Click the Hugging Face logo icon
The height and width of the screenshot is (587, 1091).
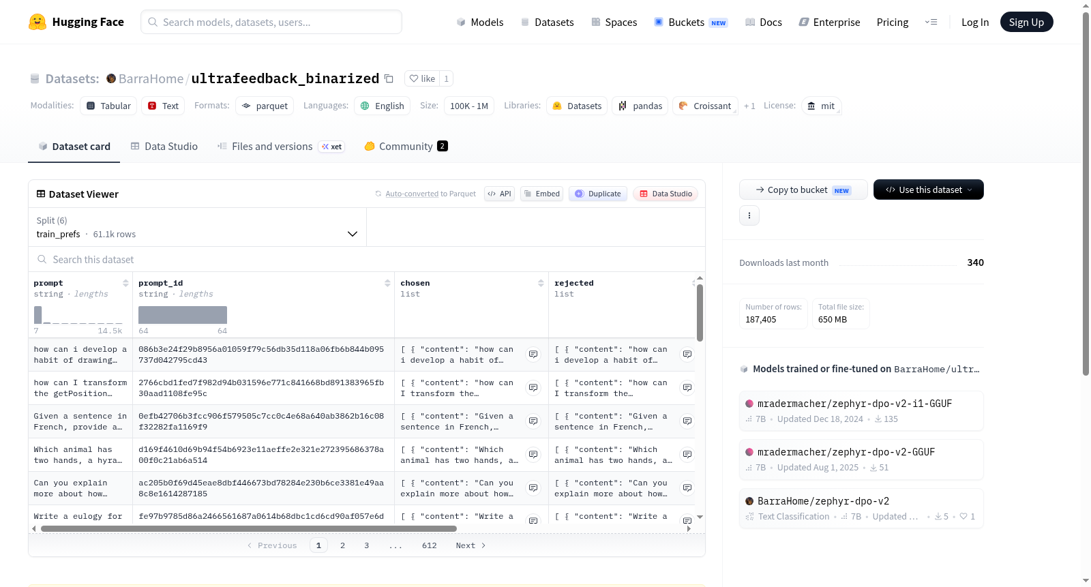[x=38, y=22]
